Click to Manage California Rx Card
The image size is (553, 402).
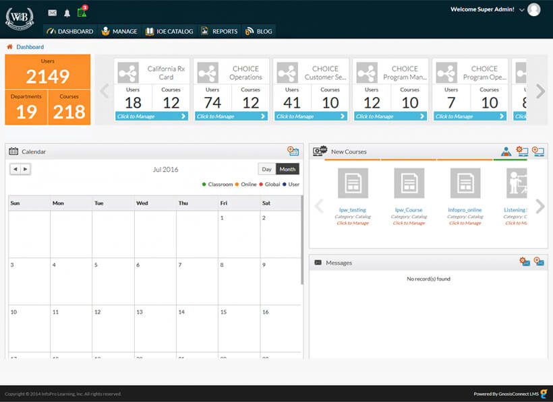(x=152, y=116)
